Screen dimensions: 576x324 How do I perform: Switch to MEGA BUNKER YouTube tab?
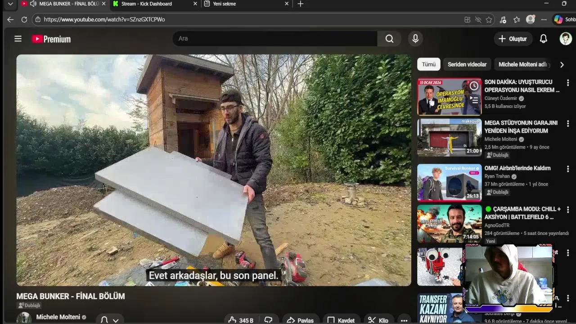[63, 4]
